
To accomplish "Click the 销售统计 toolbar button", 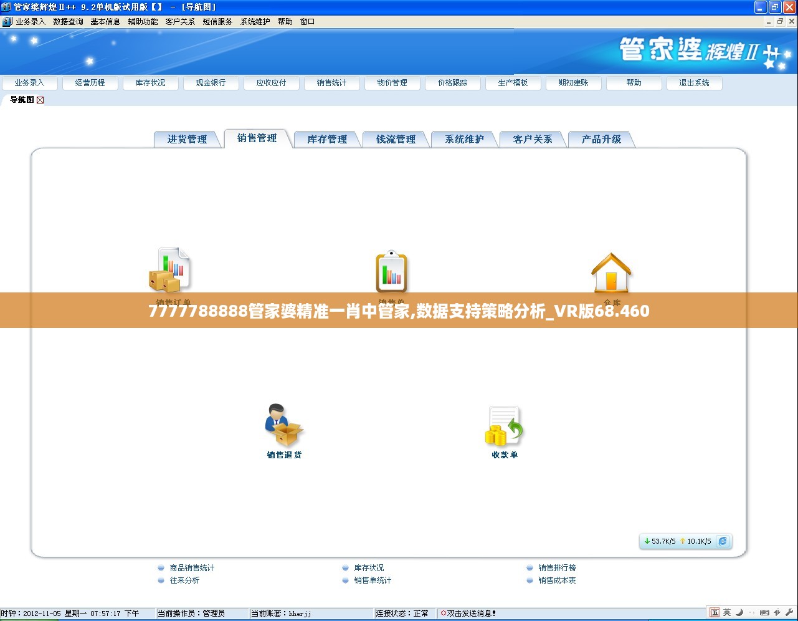I will 331,83.
